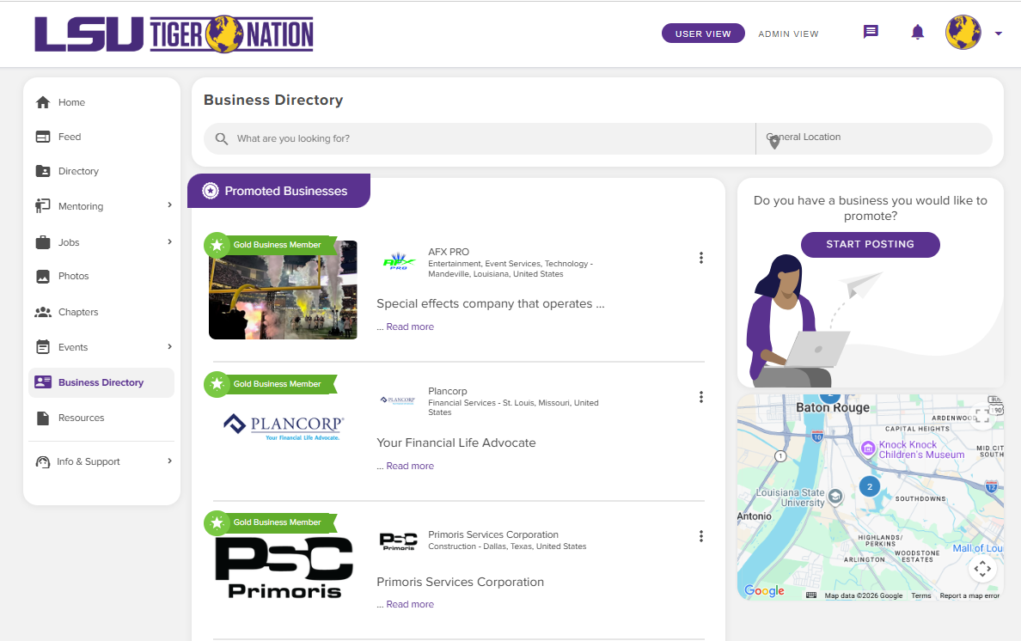1021x641 pixels.
Task: Read more about Primoris Services Corporation
Action: [410, 605]
